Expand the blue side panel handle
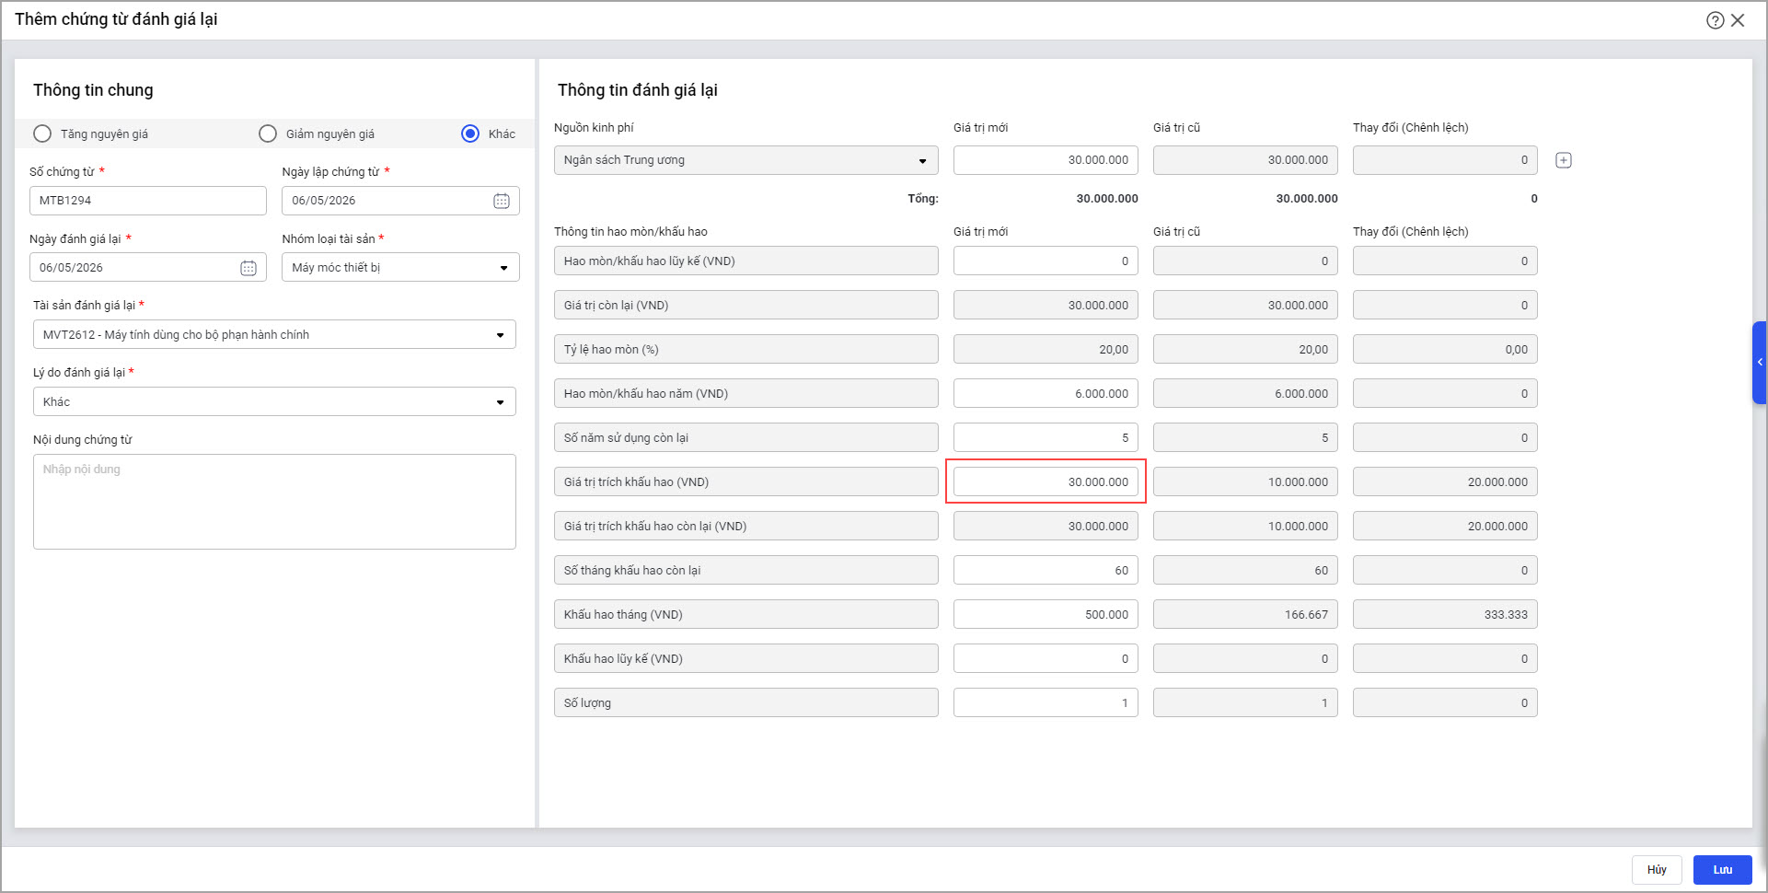This screenshot has height=893, width=1768. tap(1759, 363)
